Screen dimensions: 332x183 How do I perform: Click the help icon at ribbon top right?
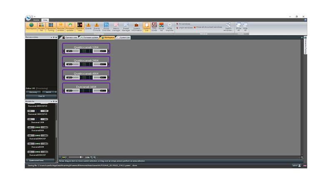(x=305, y=20)
